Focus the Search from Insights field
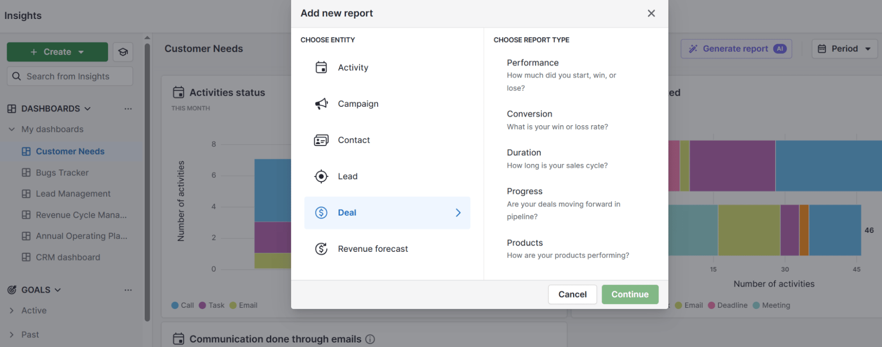Image resolution: width=882 pixels, height=347 pixels. tap(70, 76)
